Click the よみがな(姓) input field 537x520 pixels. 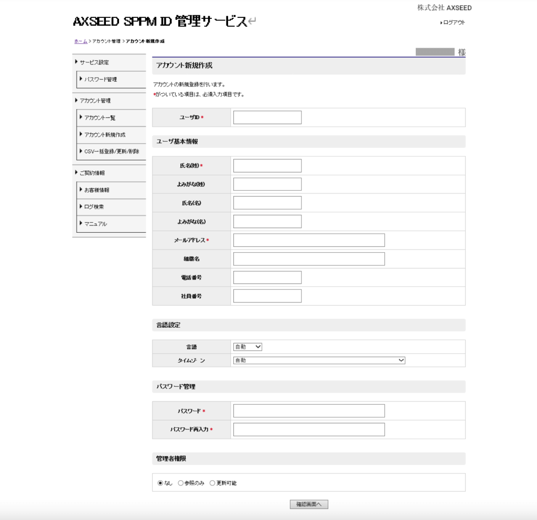(x=267, y=184)
